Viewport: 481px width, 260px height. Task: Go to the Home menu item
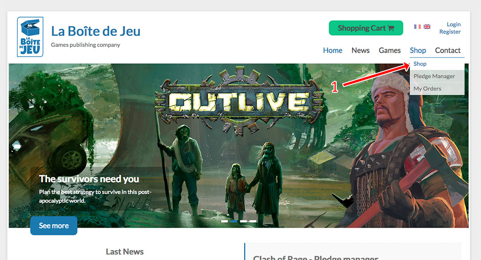pyautogui.click(x=333, y=50)
